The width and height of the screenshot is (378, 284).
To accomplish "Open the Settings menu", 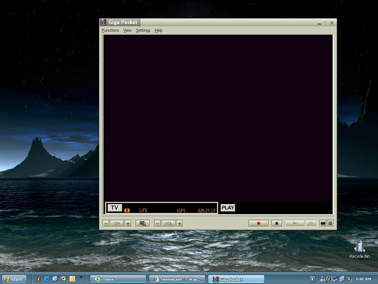I will pos(143,30).
